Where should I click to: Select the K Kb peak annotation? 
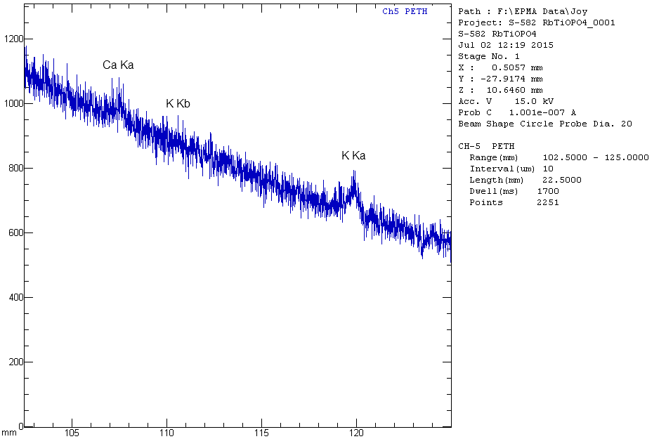(x=178, y=104)
